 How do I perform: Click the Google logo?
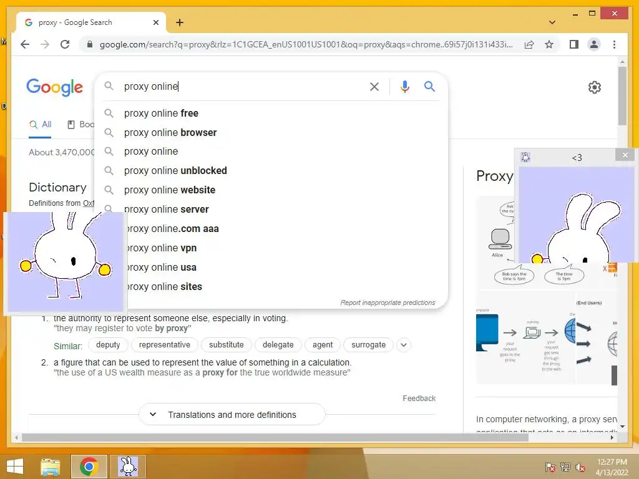pos(55,87)
